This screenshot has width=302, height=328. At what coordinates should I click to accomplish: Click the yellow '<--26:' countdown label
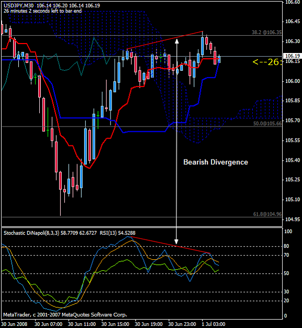coord(267,62)
